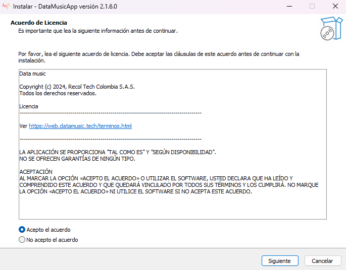Viewport: 346px width, 270px height.
Task: Click the "LA APLICACIÓN SE PROPORCIONA" line
Action: click(x=118, y=152)
